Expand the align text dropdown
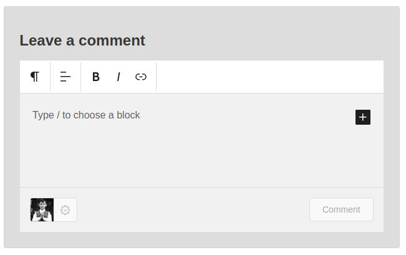 click(x=65, y=77)
